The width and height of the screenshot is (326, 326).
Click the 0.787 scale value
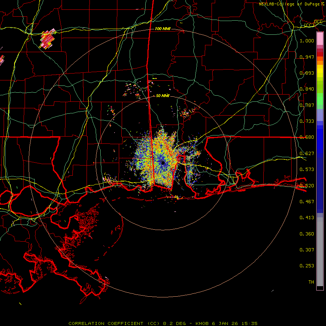307,105
